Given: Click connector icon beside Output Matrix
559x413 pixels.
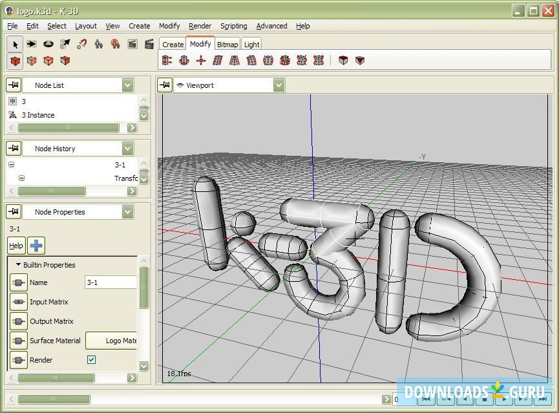Looking at the screenshot, I should [x=18, y=322].
